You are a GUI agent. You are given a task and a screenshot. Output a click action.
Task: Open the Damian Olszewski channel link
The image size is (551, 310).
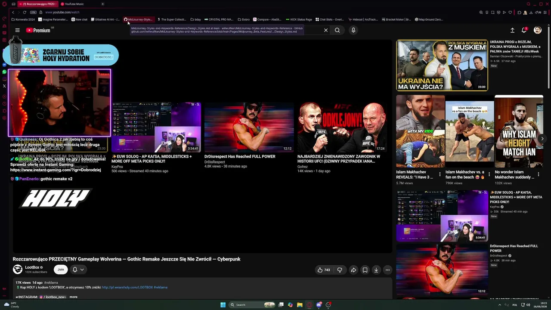516,56
